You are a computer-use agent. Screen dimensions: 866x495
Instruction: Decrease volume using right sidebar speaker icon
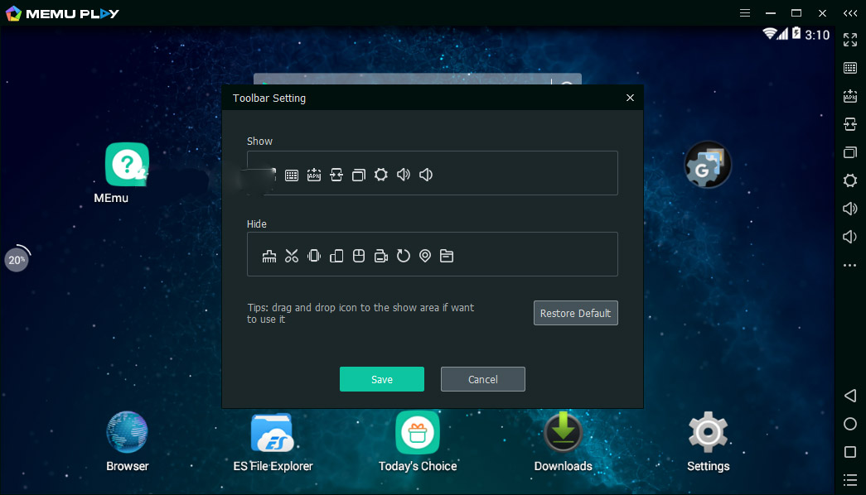point(850,237)
